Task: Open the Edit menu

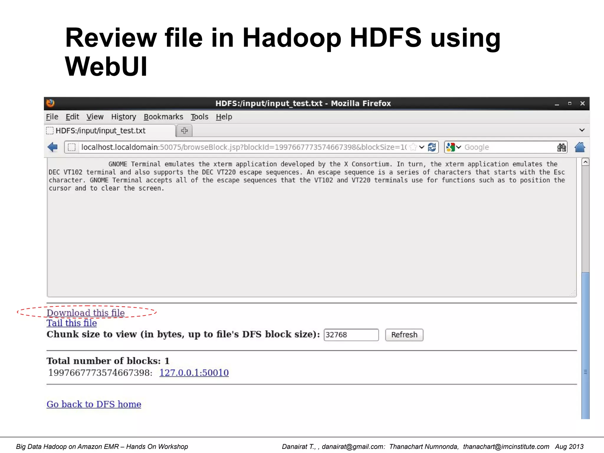Action: tap(72, 117)
